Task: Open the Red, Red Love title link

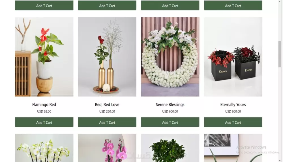Action: pos(107,105)
